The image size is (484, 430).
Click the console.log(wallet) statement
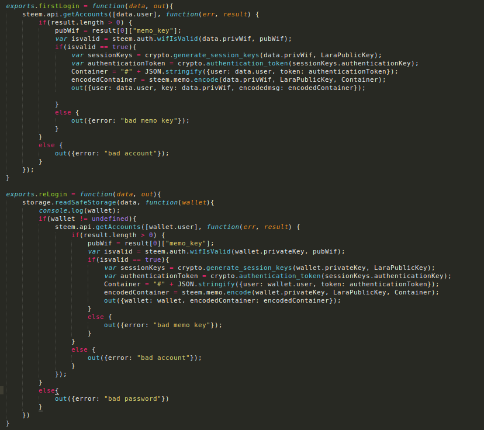[x=79, y=210]
